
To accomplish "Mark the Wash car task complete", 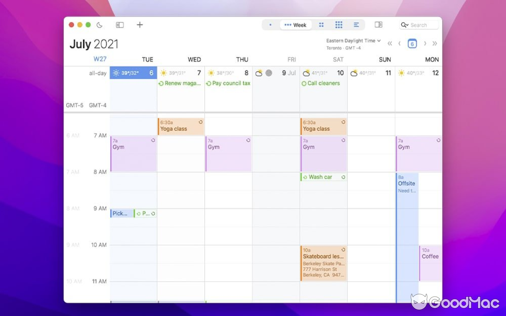I will (x=304, y=177).
